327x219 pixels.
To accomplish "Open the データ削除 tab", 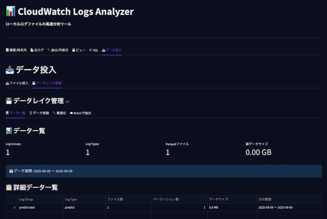I will 39,113.
